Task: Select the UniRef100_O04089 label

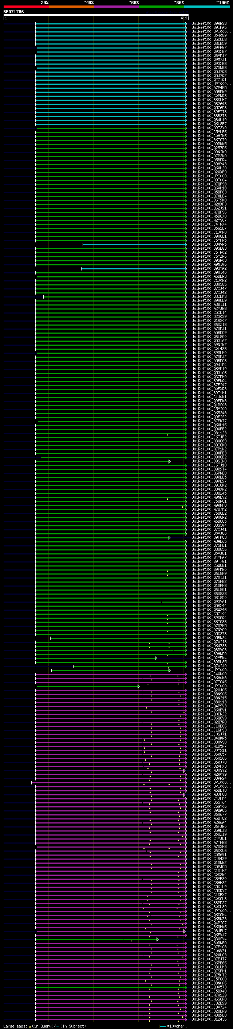Action: coord(209,35)
